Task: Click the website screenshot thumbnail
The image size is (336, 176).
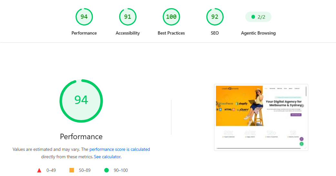Action: click(261, 117)
